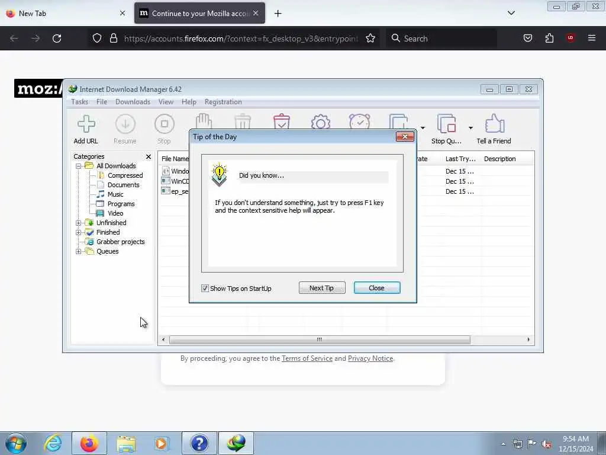606x455 pixels.
Task: Open the Firefox hamburger menu
Action: [x=592, y=38]
